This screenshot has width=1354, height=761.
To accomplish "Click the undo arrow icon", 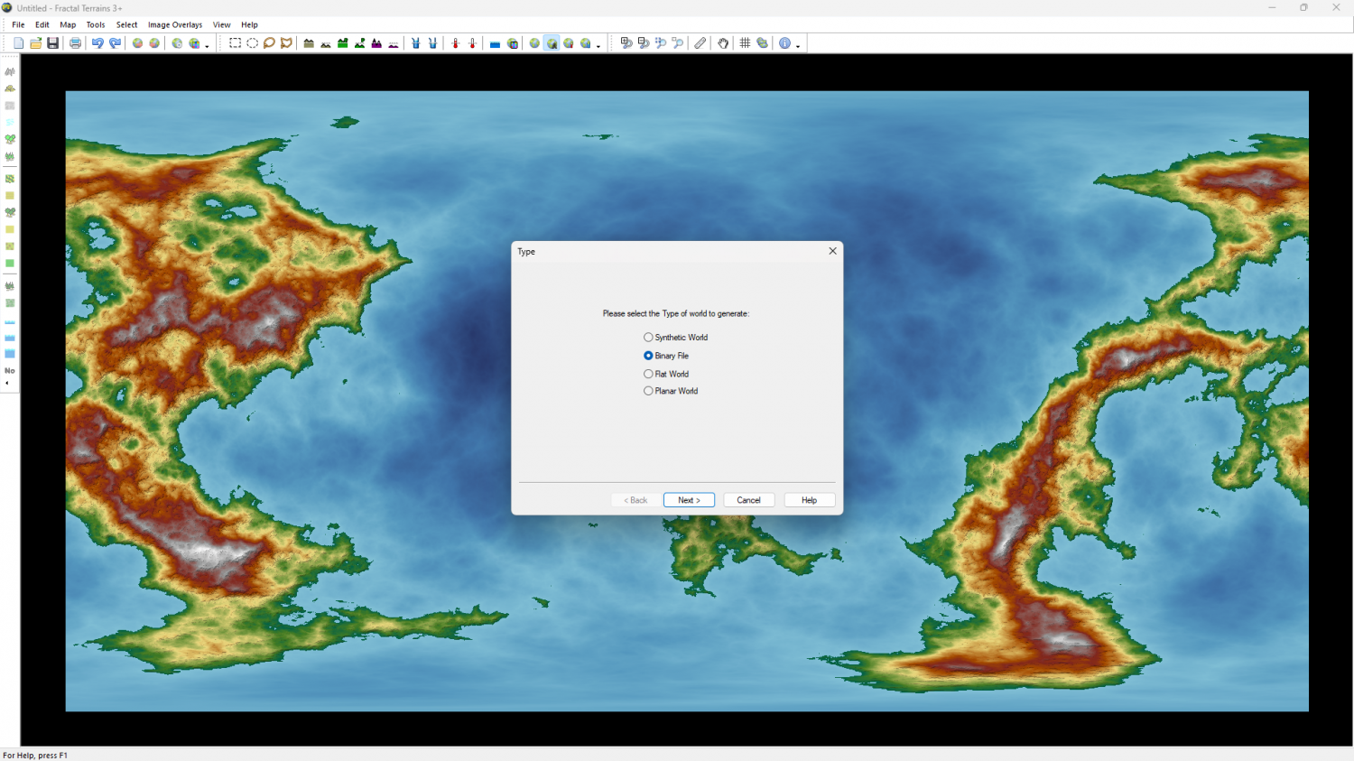I will tap(97, 43).
